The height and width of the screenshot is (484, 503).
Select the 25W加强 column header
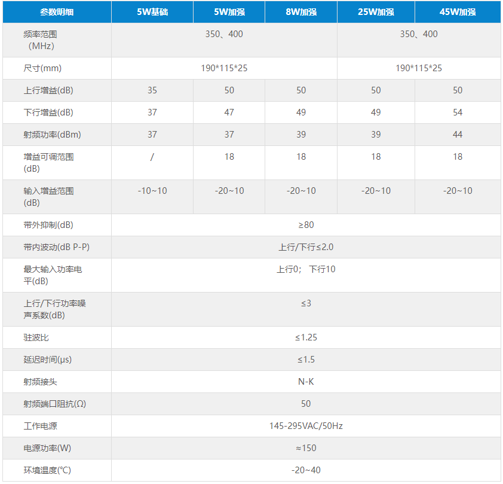click(x=376, y=11)
